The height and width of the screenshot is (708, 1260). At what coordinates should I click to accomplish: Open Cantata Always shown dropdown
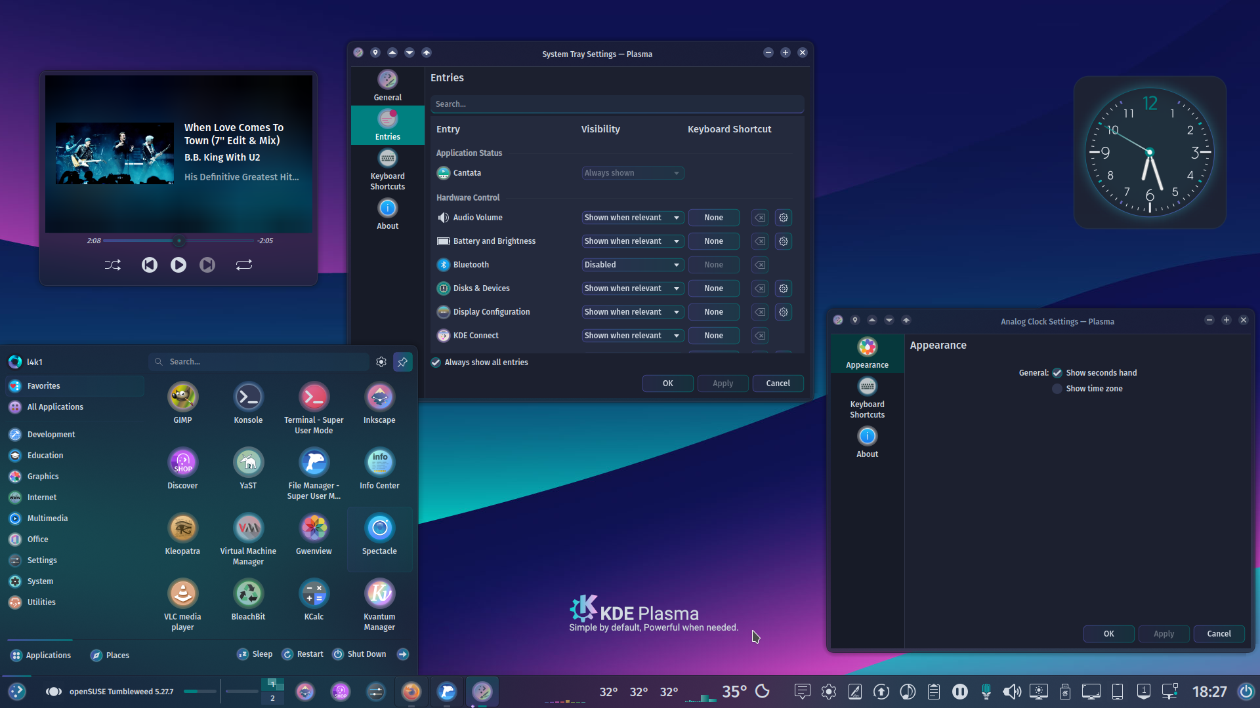tap(633, 173)
